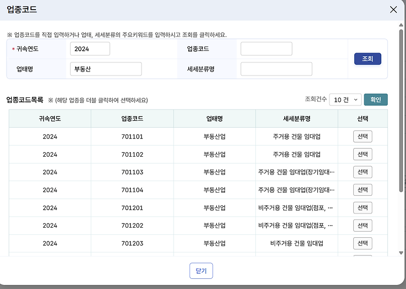Click the 조회 search button
Screen dimensions: 406x289
[x=367, y=59]
